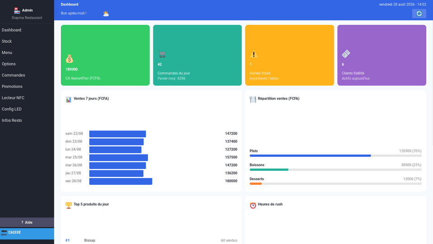Click the Plats sales progress bar
The width and height of the screenshot is (433, 244).
(336, 156)
